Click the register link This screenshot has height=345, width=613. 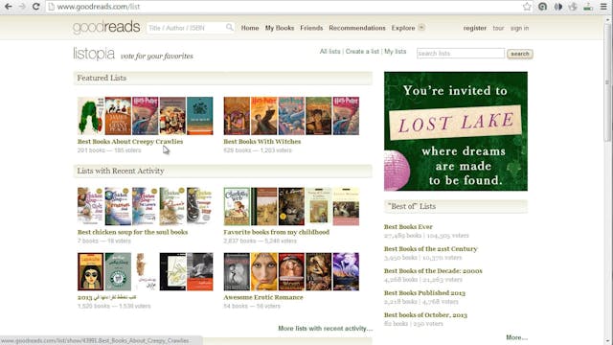click(x=475, y=28)
